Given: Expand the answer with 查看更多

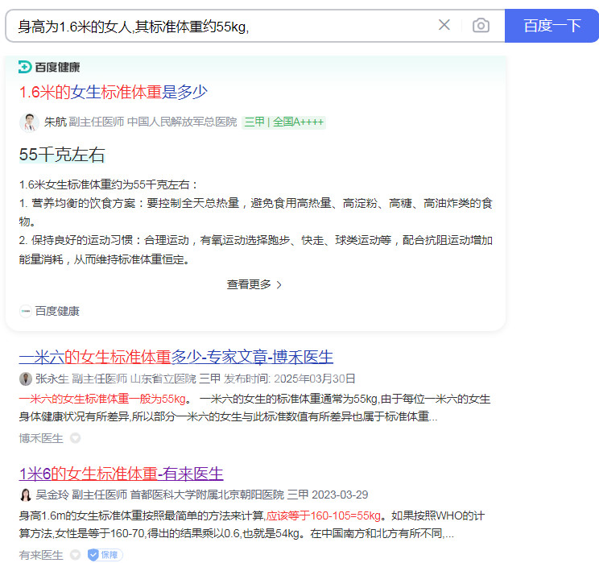Looking at the screenshot, I should (x=254, y=284).
